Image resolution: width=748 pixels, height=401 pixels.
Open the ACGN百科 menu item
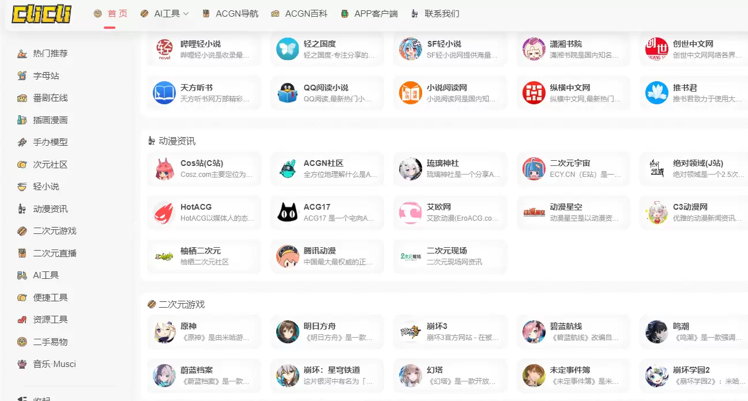coord(299,13)
